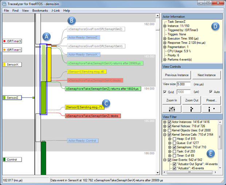This screenshot has height=185, width=226.
Task: Collapse the User Events filter node
Action: pos(165,160)
